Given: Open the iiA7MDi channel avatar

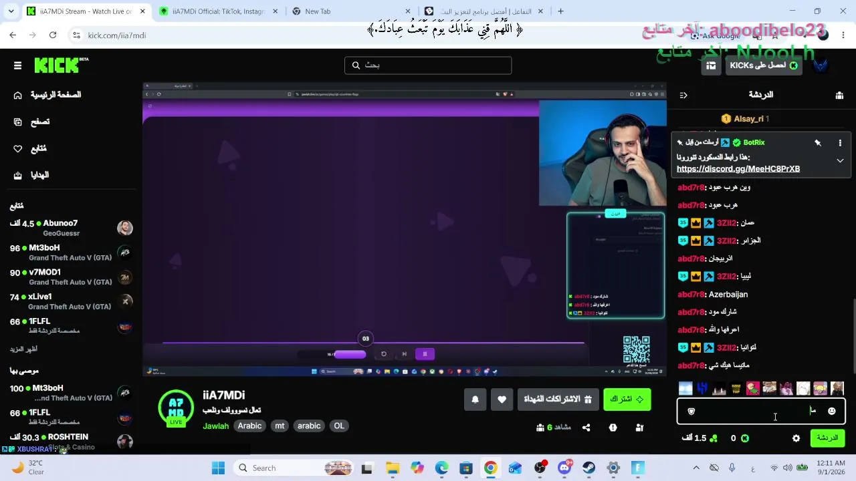Looking at the screenshot, I should coord(176,408).
